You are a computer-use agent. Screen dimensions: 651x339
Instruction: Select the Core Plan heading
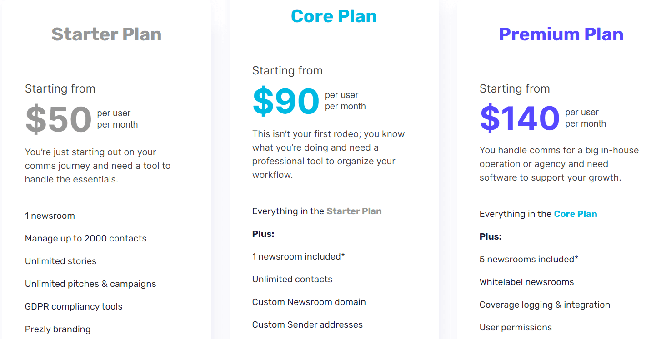click(x=334, y=16)
